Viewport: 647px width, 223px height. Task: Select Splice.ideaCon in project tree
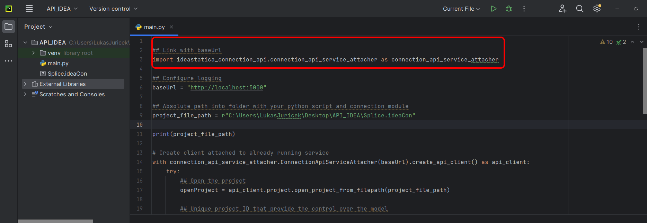(x=67, y=74)
